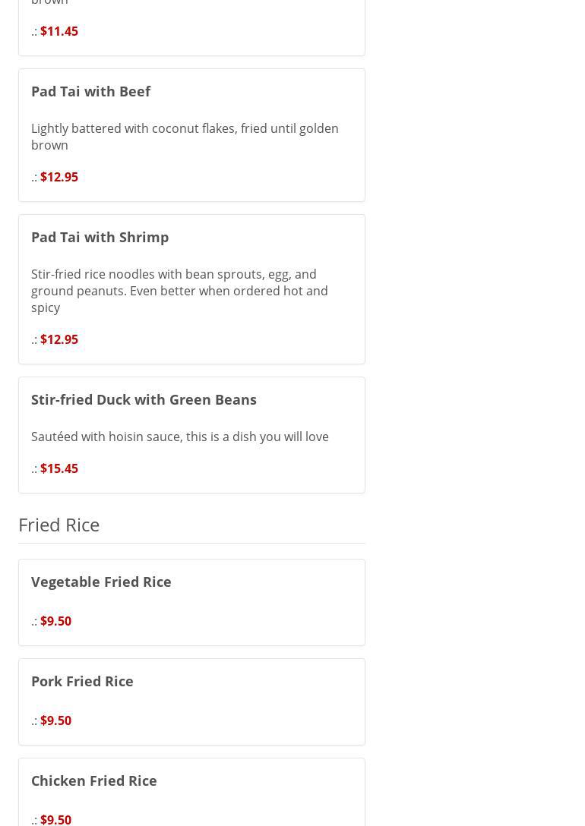Click the $11.45 price
This screenshot has height=826, width=585.
[58, 31]
